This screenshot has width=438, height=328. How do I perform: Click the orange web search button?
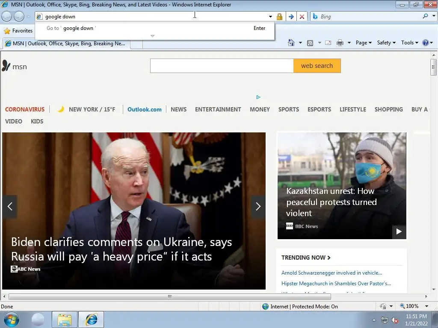(317, 66)
